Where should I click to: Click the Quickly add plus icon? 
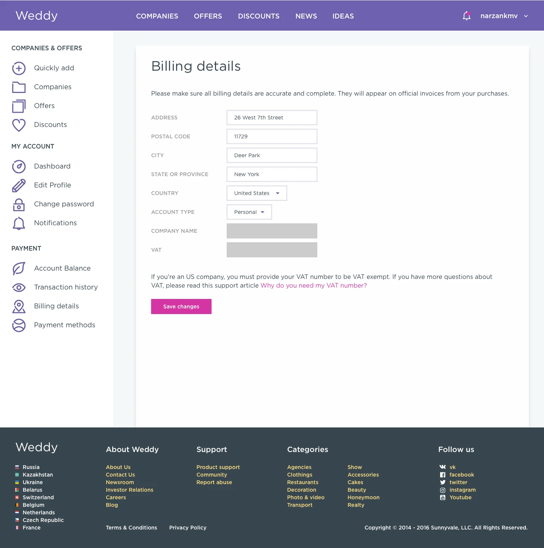tap(19, 68)
